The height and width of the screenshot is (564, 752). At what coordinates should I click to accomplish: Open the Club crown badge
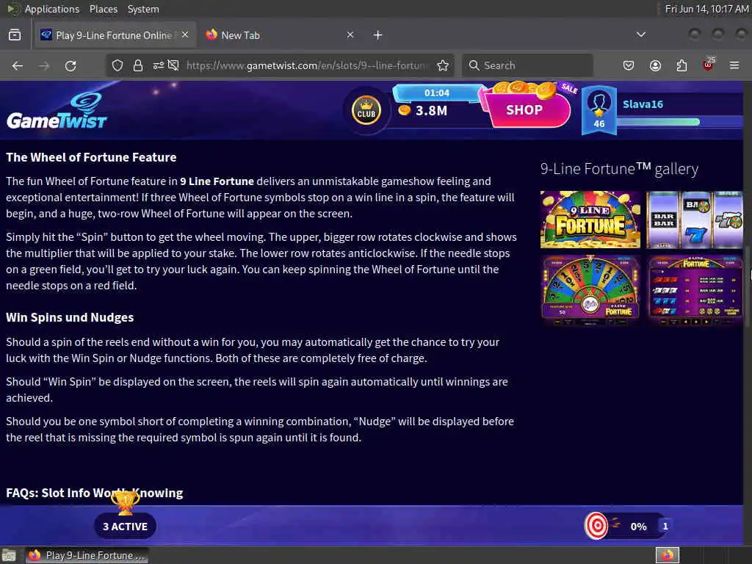click(x=366, y=111)
